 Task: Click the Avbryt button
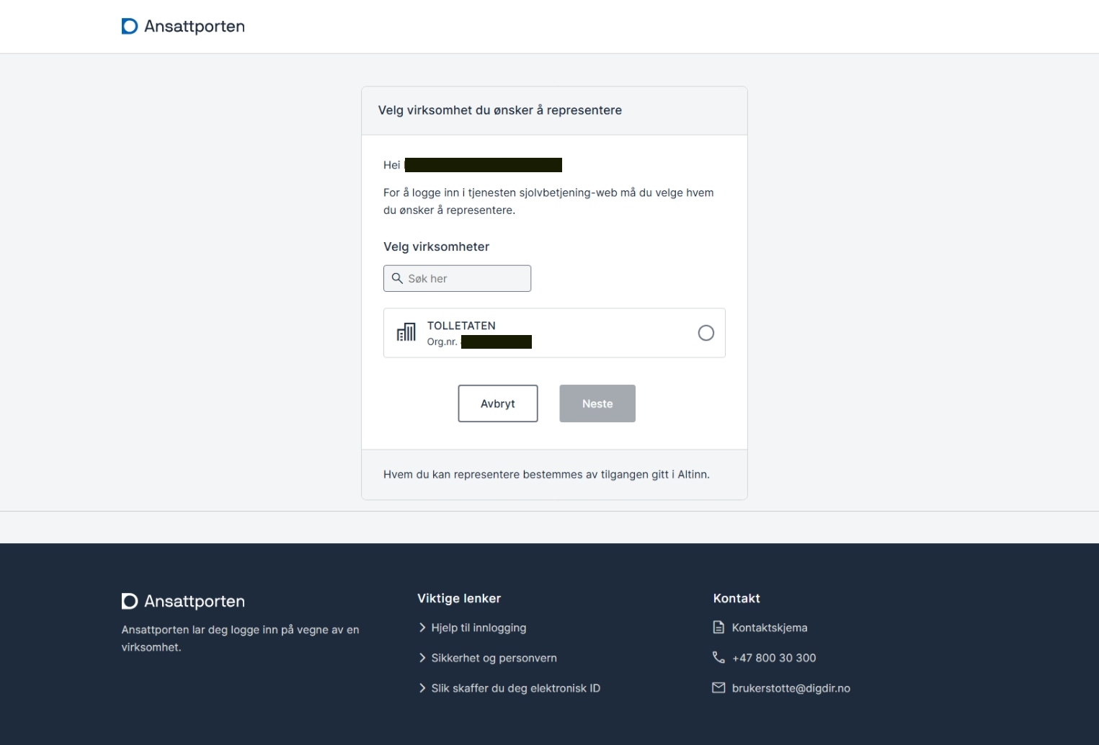coord(498,403)
